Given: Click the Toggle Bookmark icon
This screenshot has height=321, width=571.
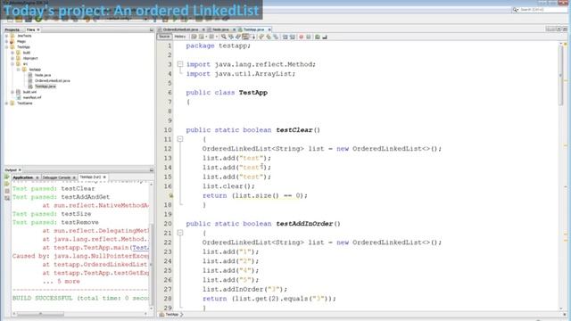Looking at the screenshot, I should 276,37.
